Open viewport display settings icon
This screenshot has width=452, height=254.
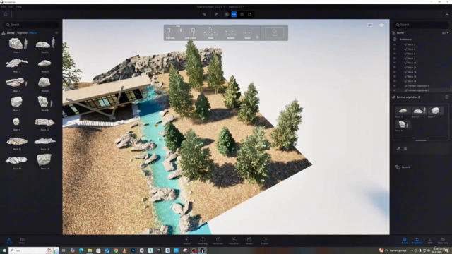tap(370, 25)
